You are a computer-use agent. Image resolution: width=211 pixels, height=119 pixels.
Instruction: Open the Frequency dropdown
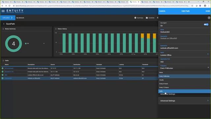(x=184, y=67)
